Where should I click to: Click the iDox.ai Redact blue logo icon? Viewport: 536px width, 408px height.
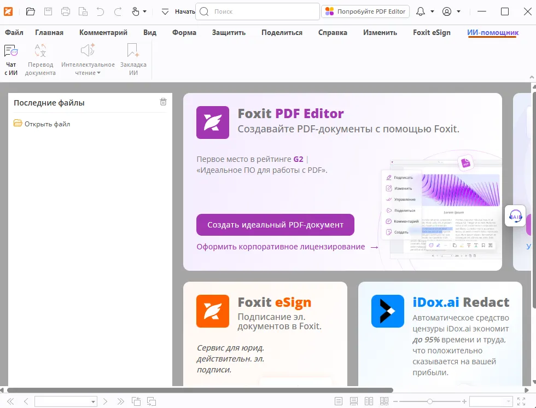click(x=388, y=311)
